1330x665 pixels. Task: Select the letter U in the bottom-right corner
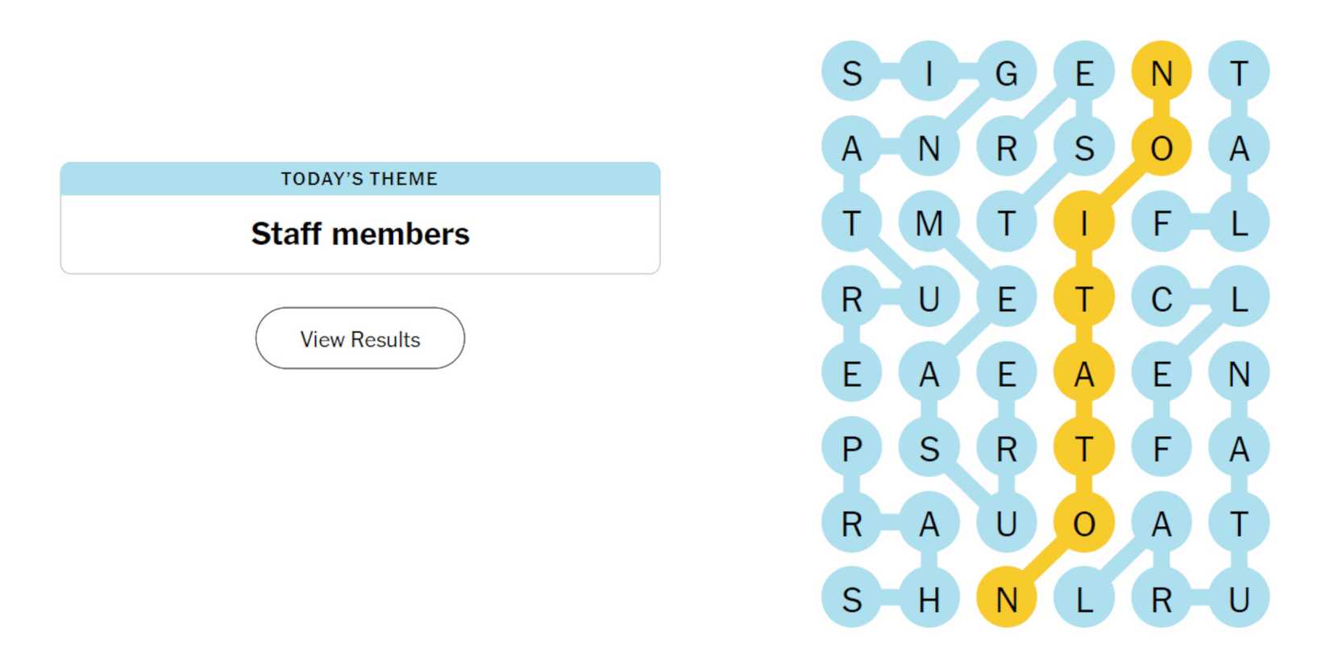tap(1240, 597)
